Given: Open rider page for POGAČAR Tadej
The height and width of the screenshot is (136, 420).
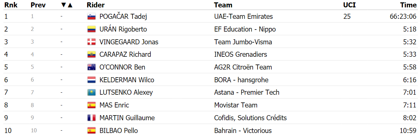Looking at the screenshot, I should [x=123, y=16].
